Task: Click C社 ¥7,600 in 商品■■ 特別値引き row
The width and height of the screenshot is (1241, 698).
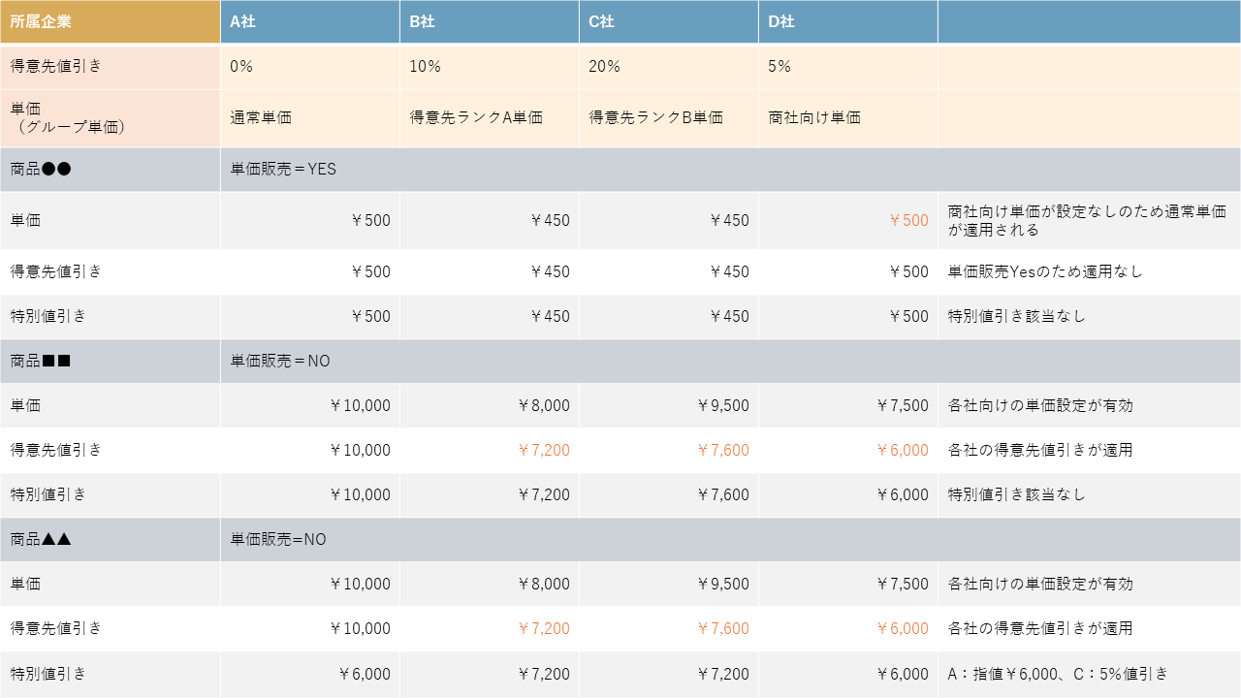Action: [723, 494]
